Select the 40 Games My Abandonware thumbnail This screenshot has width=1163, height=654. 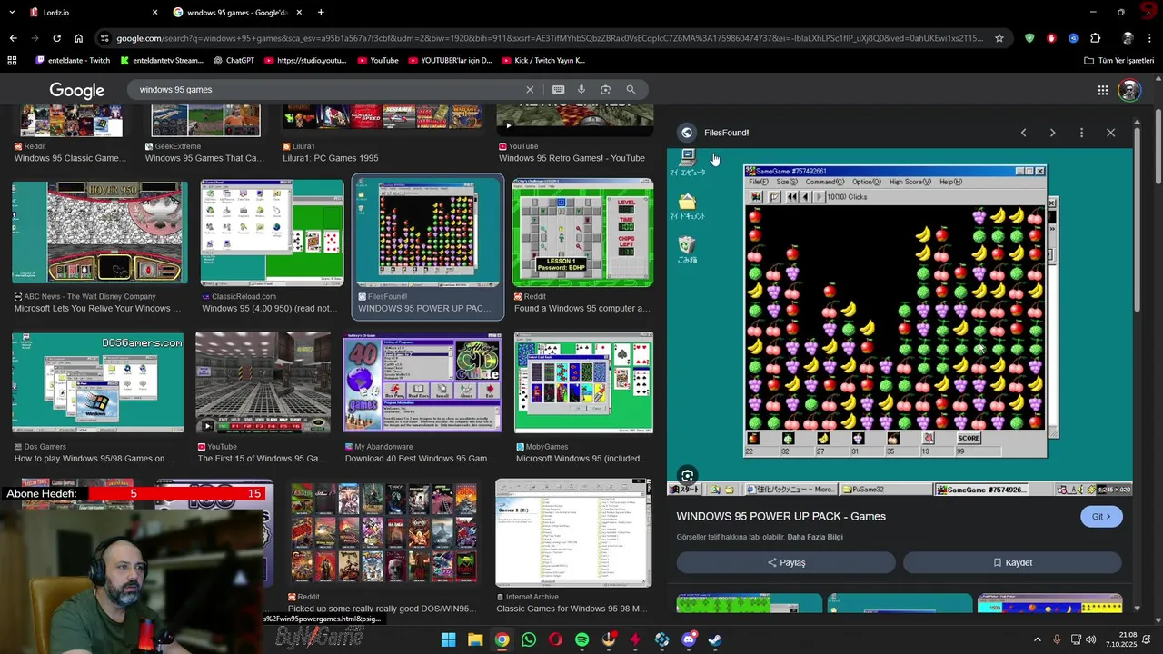point(422,382)
